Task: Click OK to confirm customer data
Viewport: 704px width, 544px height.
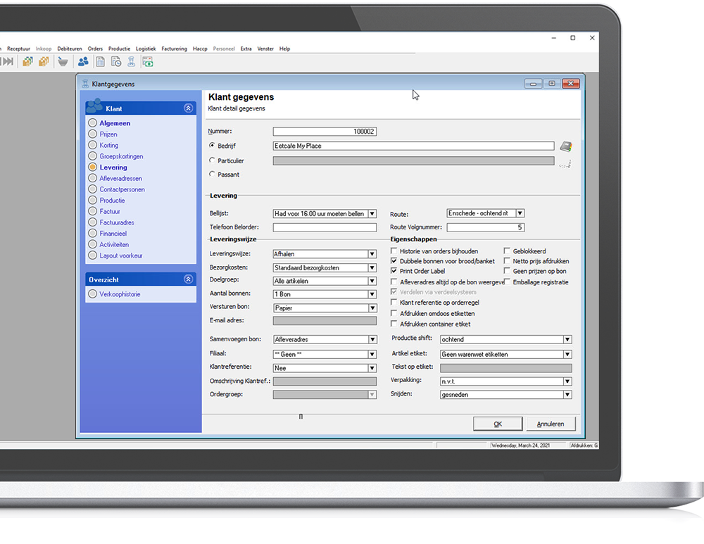Action: (x=498, y=424)
